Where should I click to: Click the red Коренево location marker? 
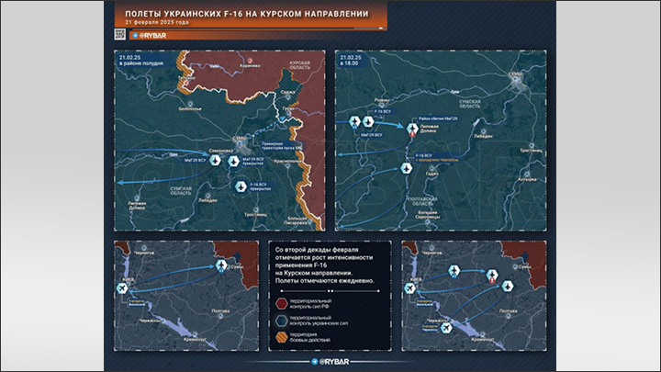tap(250, 62)
